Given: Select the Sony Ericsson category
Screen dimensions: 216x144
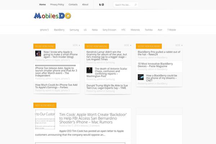Looking at the screenshot, I should coord(109,30).
